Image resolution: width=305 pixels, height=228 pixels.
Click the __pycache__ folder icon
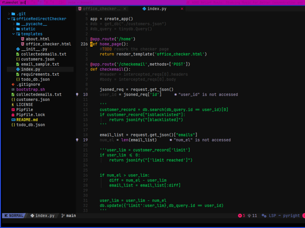(18, 24)
